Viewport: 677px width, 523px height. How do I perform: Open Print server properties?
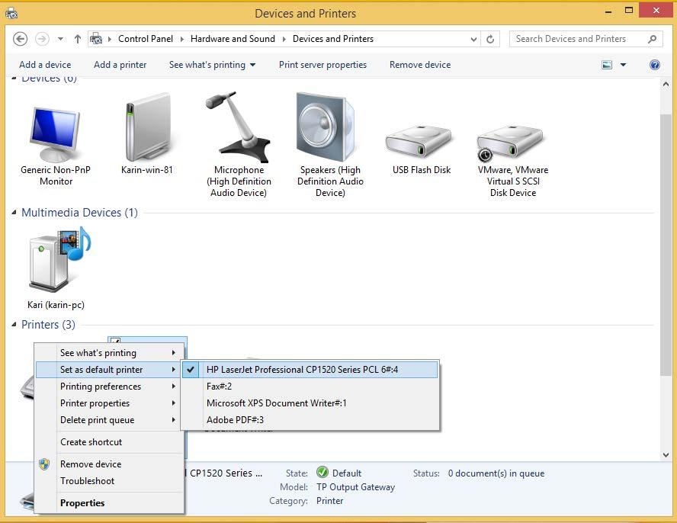point(322,65)
